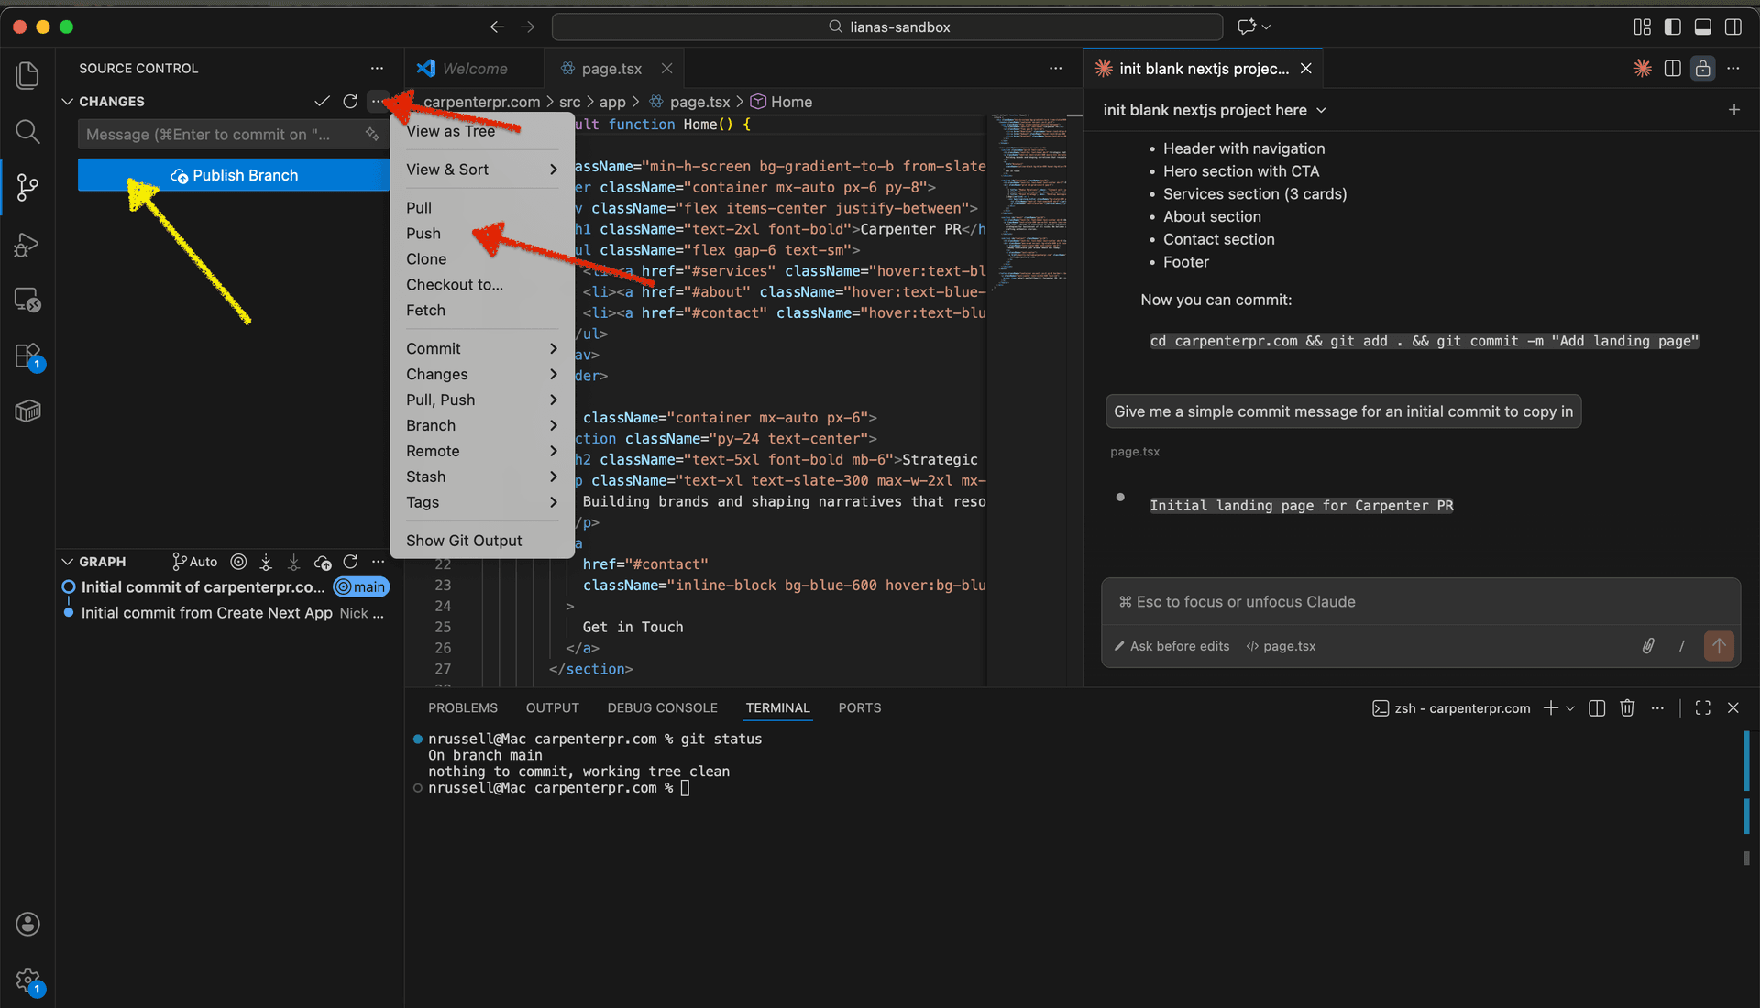Click the commit message suggestion button

[x=1343, y=411]
